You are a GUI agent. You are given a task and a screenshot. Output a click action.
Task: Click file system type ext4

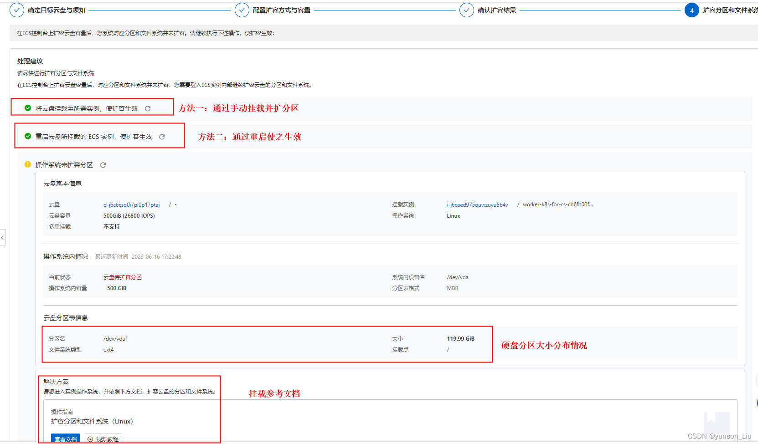click(x=108, y=350)
